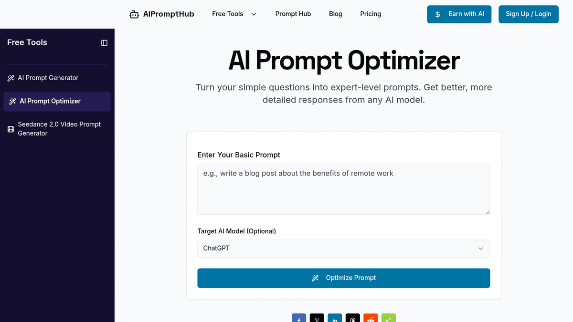Click Sign Up / Login button
Image resolution: width=573 pixels, height=322 pixels.
point(528,14)
